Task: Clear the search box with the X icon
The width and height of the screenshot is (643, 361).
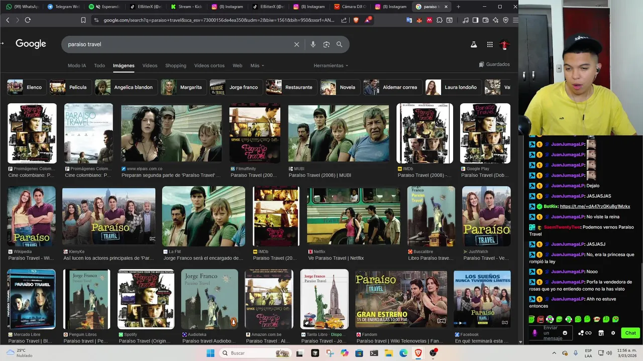Action: click(x=296, y=44)
